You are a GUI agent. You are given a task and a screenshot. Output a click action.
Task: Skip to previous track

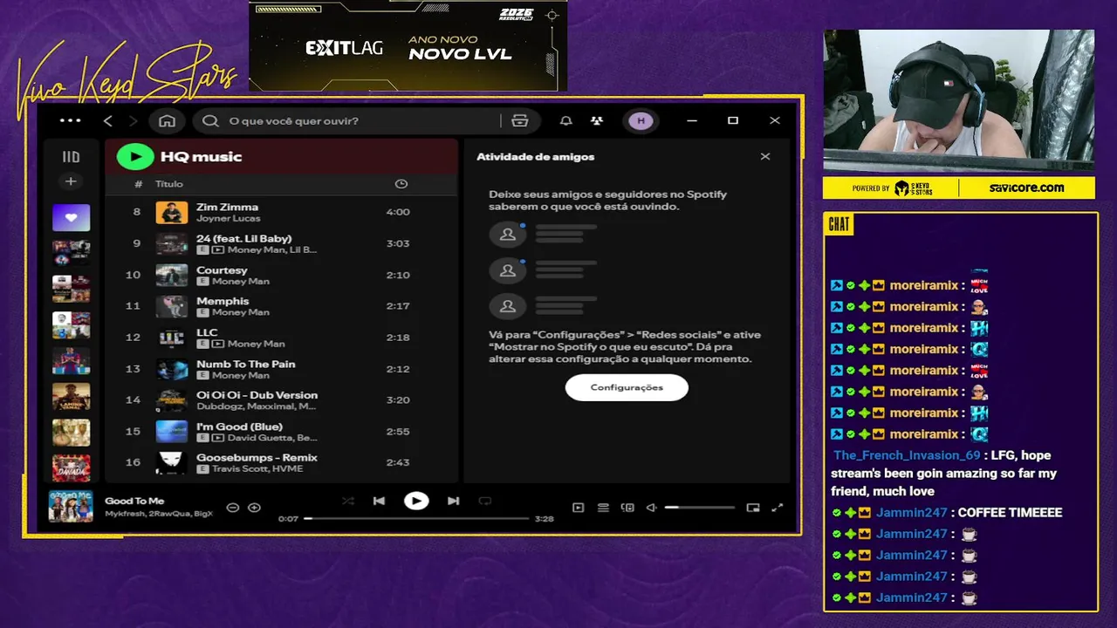379,501
